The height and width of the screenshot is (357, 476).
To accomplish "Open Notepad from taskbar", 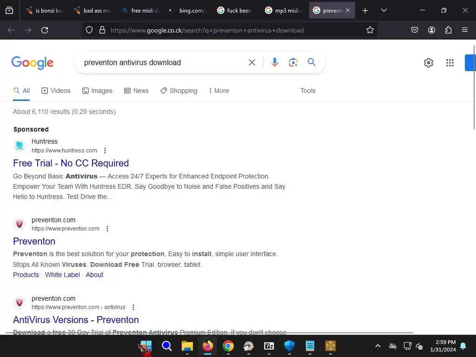I will pos(310,346).
